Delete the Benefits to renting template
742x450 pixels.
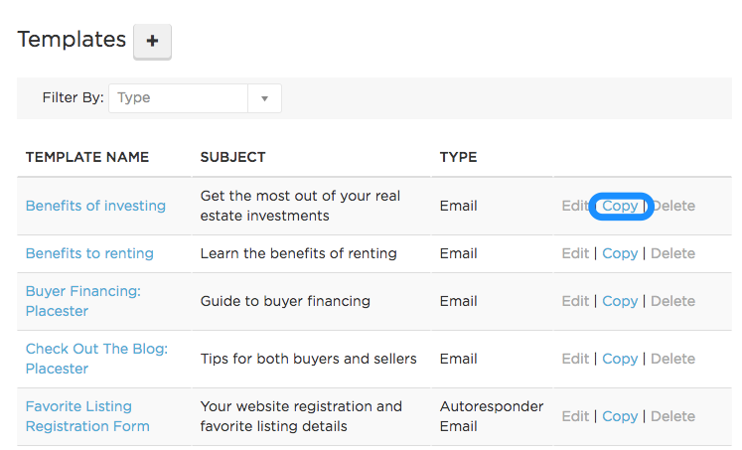[x=672, y=253]
